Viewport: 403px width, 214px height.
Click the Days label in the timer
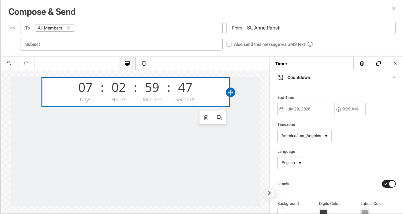tap(85, 99)
